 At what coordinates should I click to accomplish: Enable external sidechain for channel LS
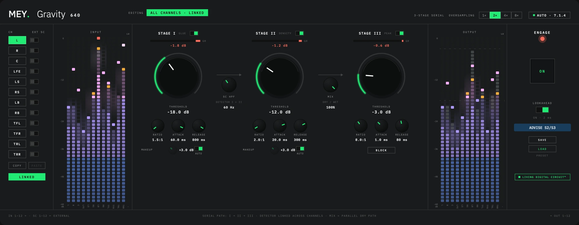pyautogui.click(x=34, y=81)
